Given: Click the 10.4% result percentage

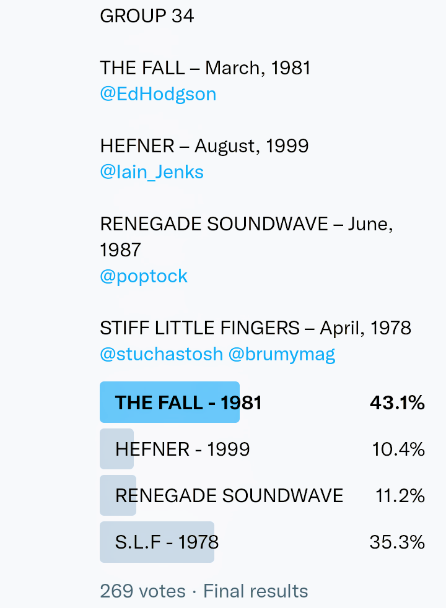Looking at the screenshot, I should coord(398,449).
